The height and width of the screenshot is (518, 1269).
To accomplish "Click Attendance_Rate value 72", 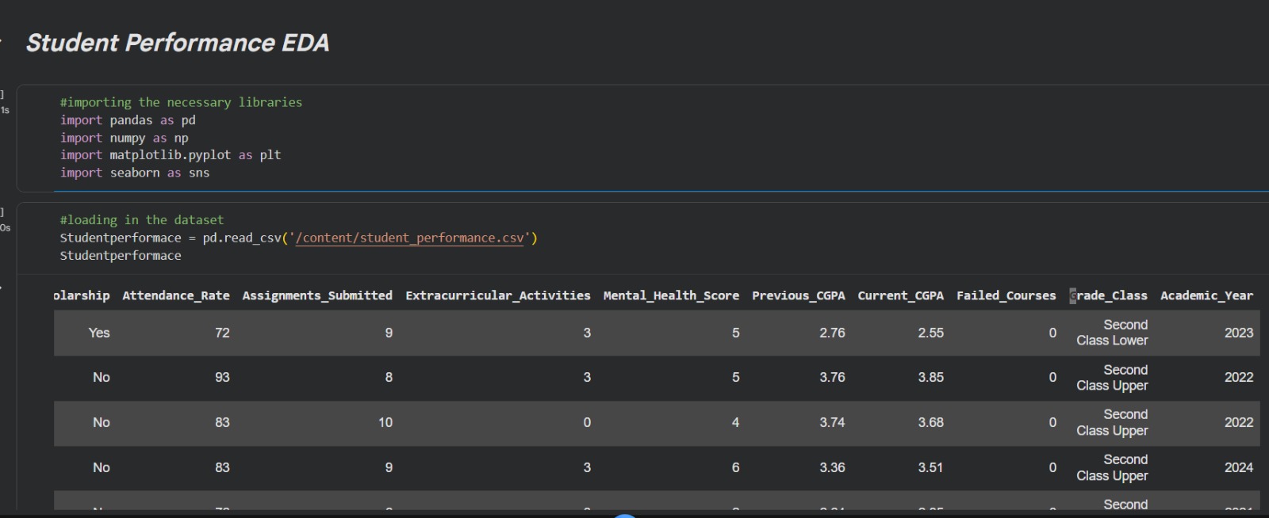I will click(x=222, y=333).
